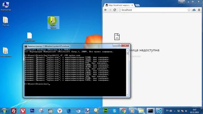Open Skype from the taskbar
Screen dimensions: 203x114
tap(115, 111)
